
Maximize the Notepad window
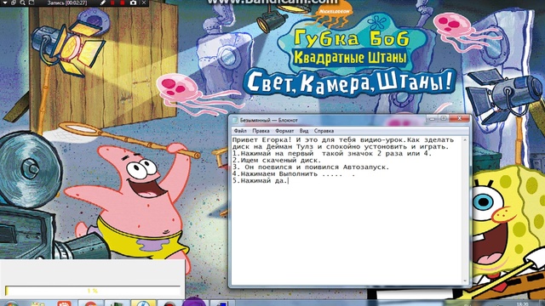point(444,119)
